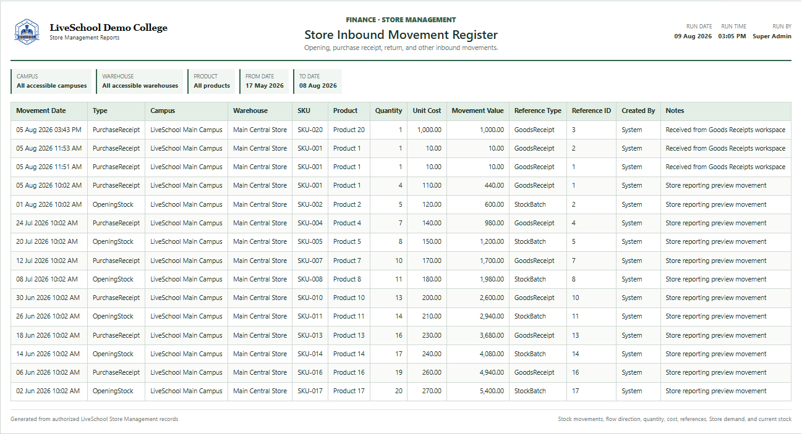
Task: Click the 'Reference Type' column header
Action: (x=538, y=111)
